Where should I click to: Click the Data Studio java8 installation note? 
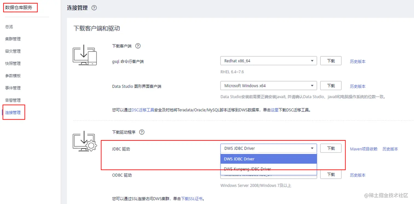tap(303, 97)
